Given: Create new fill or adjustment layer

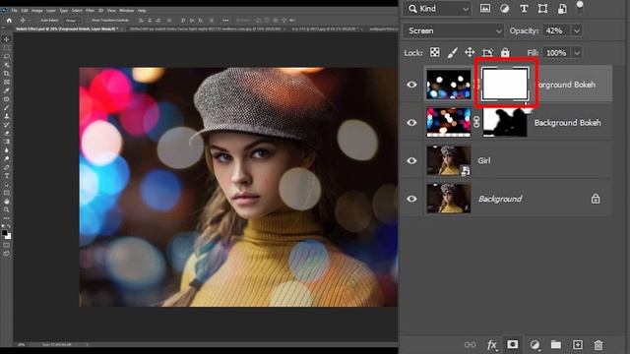Looking at the screenshot, I should [x=535, y=345].
